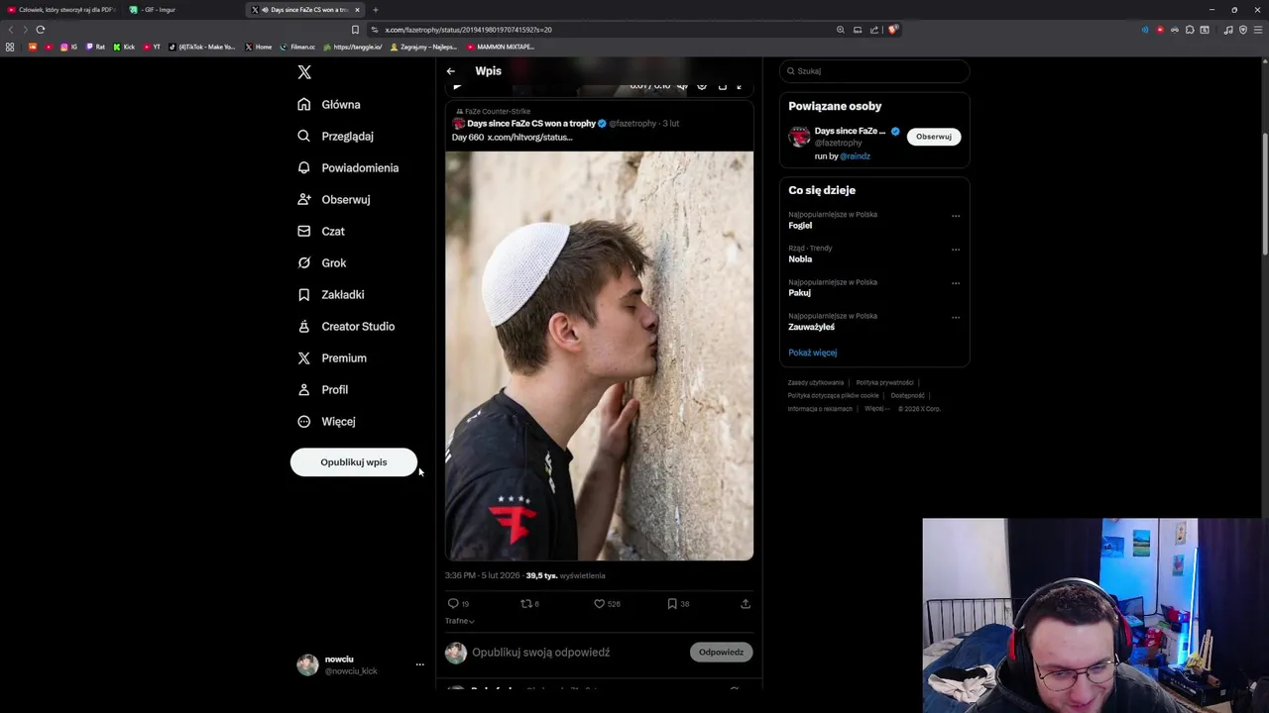This screenshot has height=713, width=1269.
Task: Share the post via share icon
Action: point(746,603)
